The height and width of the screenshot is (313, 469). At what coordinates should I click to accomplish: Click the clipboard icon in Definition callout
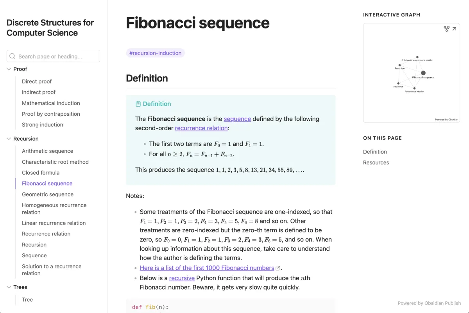tap(138, 104)
